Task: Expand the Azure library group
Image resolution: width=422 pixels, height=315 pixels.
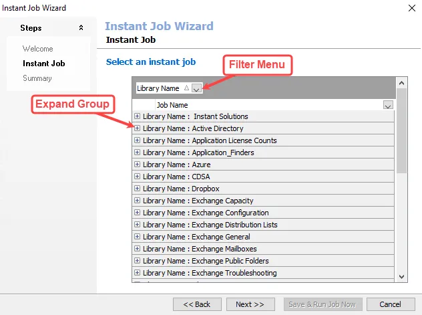Action: [138, 165]
